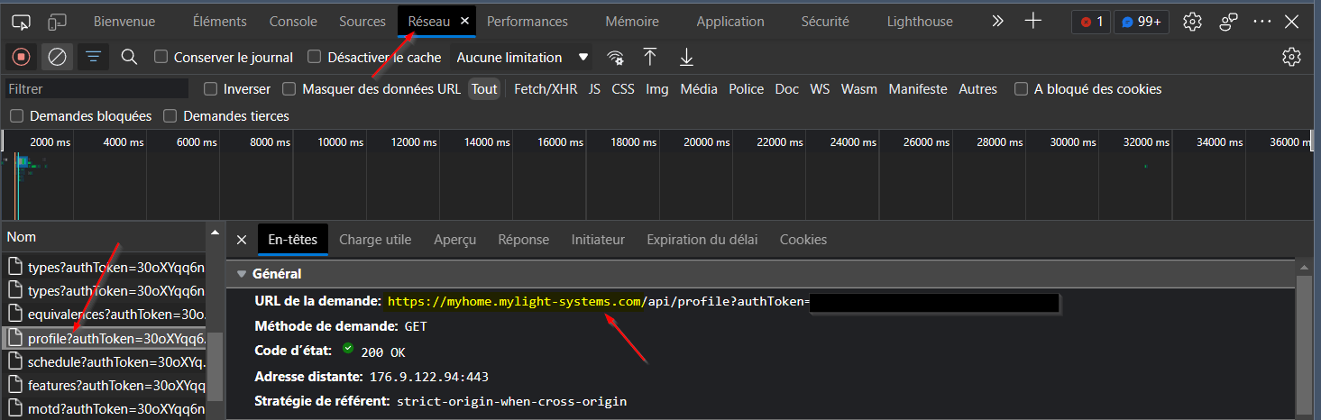The height and width of the screenshot is (420, 1321).
Task: Select the motd?authToken request row
Action: tap(105, 408)
